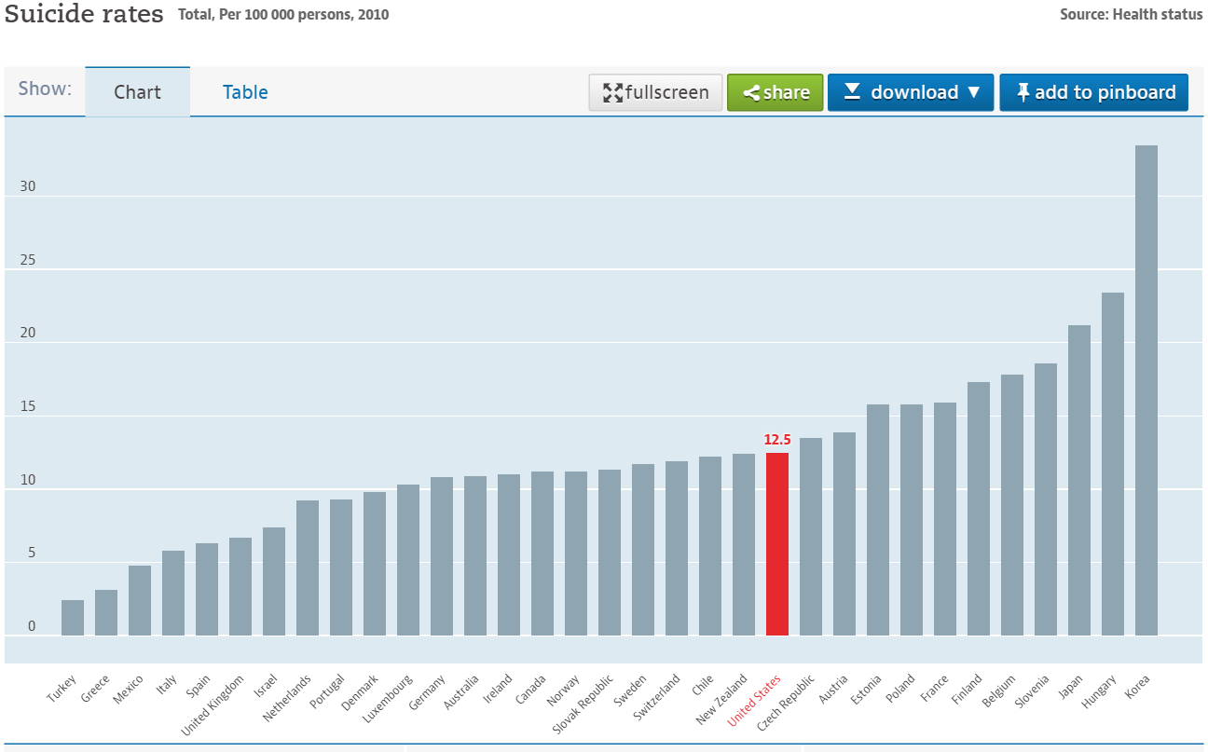Viewport: 1208px width, 752px height.
Task: Click the Czech Republic bar
Action: [x=811, y=537]
